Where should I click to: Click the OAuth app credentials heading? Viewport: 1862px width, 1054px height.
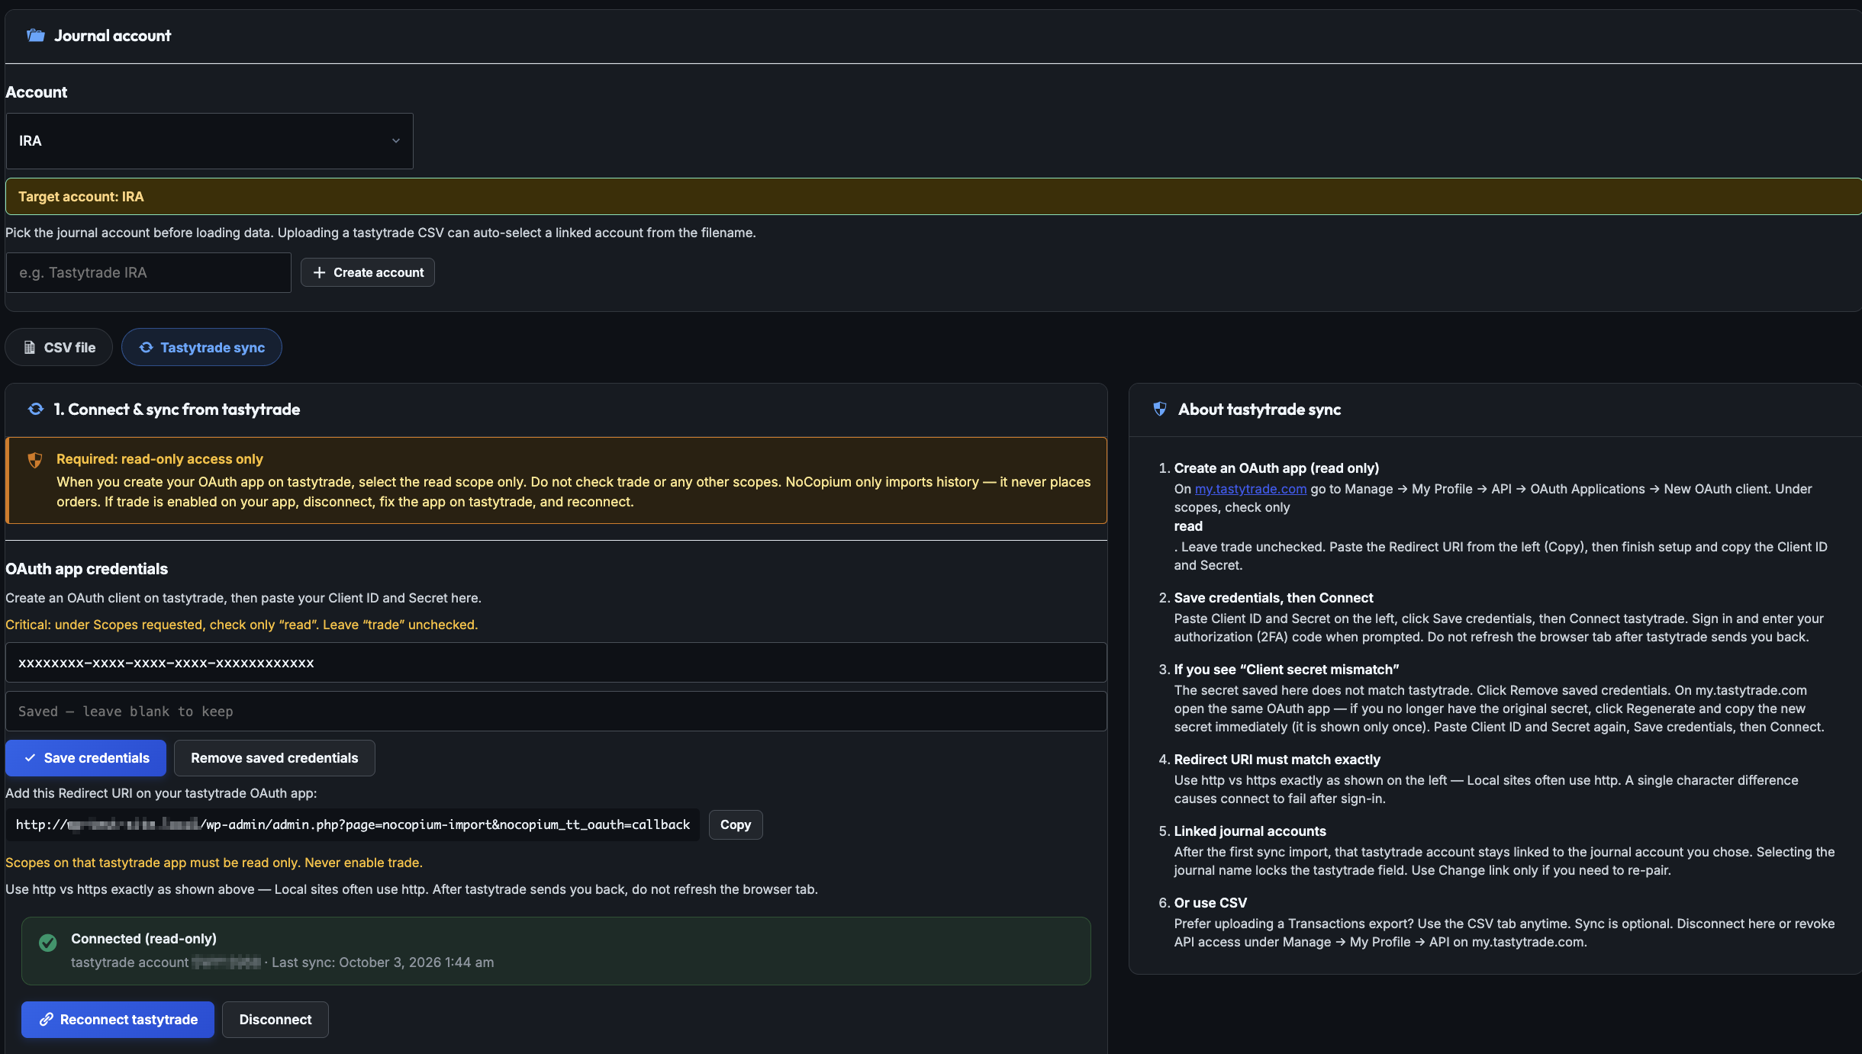click(x=86, y=569)
